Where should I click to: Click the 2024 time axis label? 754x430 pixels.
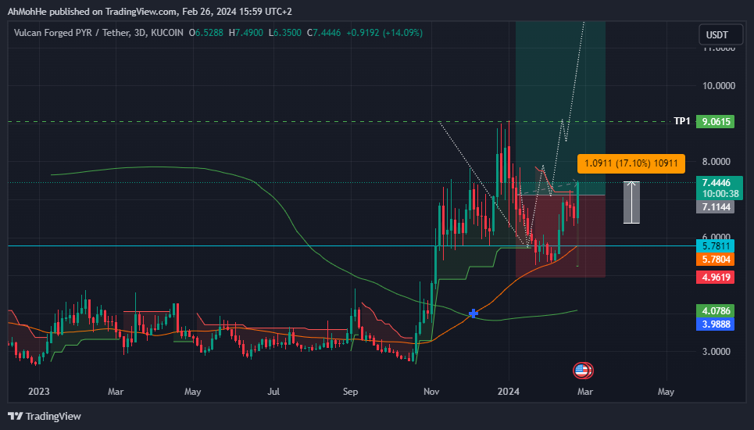coord(509,392)
